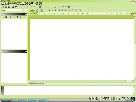Viewport: 136px width, 102px height.
Task: Switch to the Footer tab
Action: (x=42, y=83)
